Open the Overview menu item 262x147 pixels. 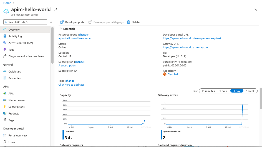25,29
